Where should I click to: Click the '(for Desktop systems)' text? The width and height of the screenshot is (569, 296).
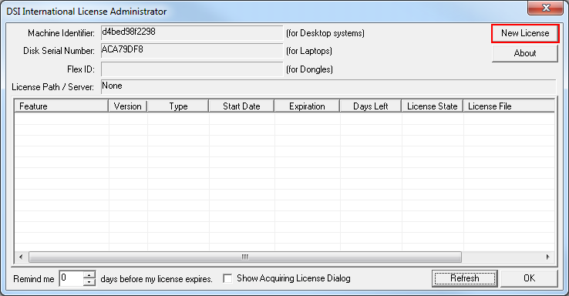pyautogui.click(x=325, y=33)
